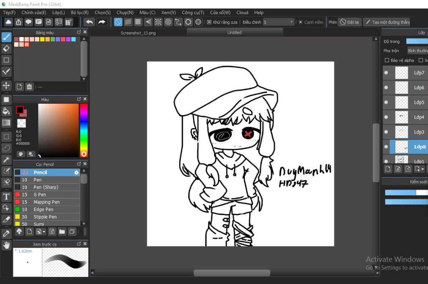Viewport: 428px width, 284px height.
Task: Open the Bộ lọc(R) menu
Action: (80, 13)
